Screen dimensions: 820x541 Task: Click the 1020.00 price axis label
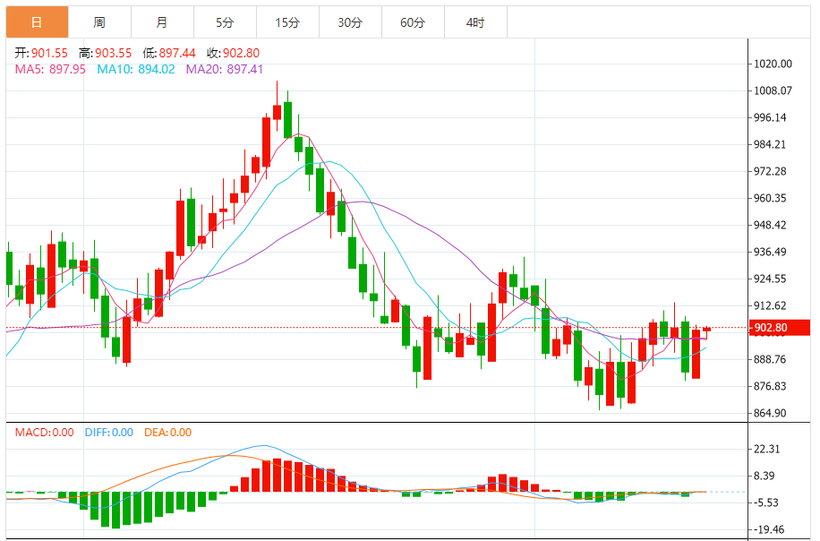[773, 64]
